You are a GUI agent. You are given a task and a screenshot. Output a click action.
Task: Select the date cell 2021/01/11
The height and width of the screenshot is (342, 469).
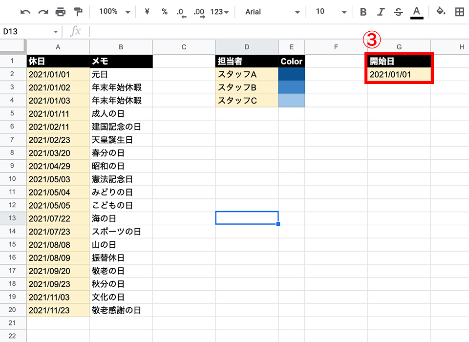point(58,114)
